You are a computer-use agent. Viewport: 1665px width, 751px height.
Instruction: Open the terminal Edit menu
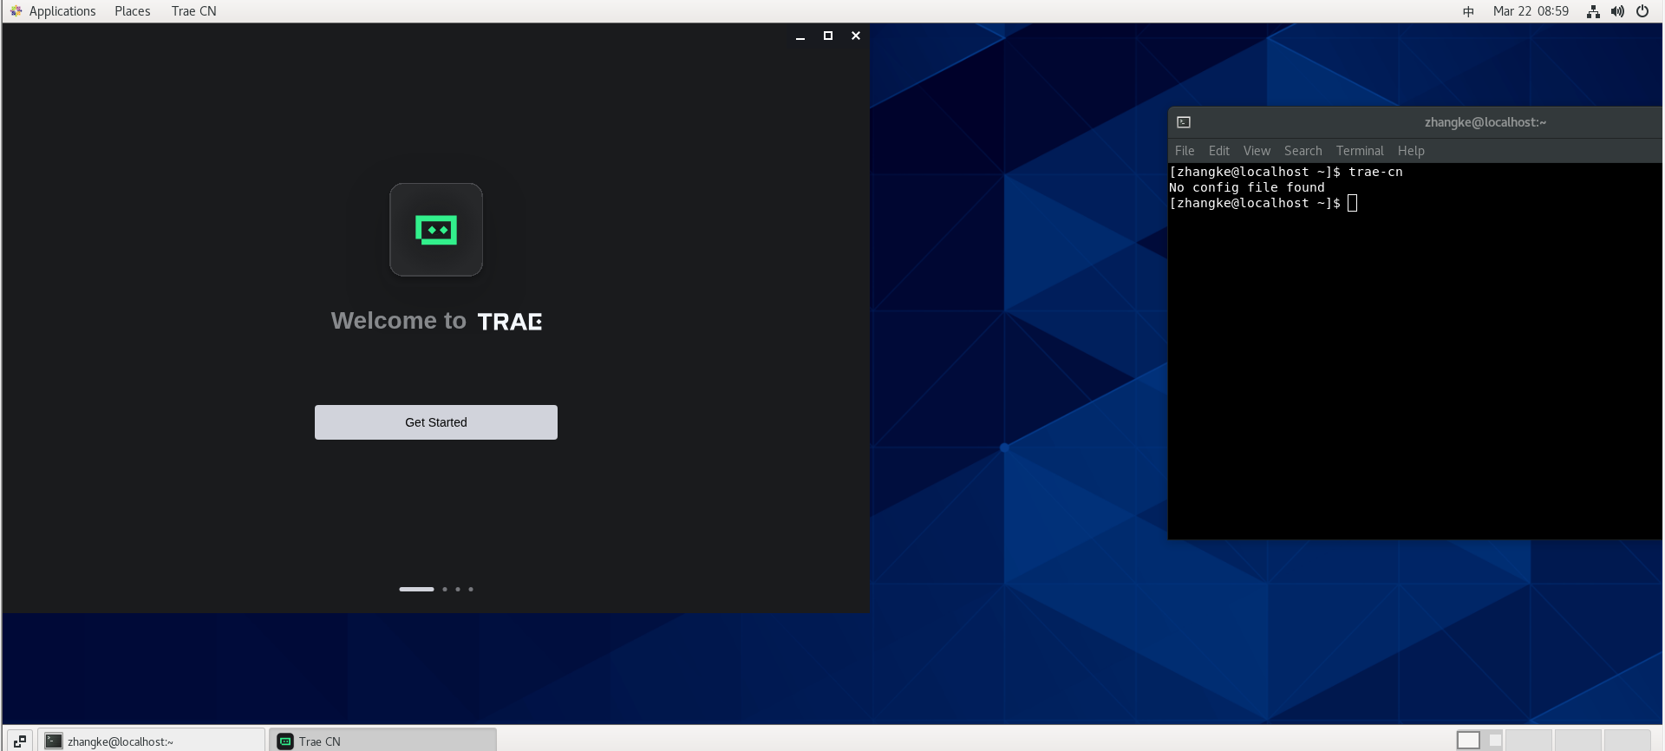pyautogui.click(x=1218, y=151)
